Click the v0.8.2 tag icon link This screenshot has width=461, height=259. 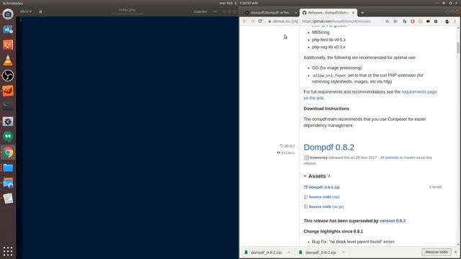pyautogui.click(x=287, y=145)
